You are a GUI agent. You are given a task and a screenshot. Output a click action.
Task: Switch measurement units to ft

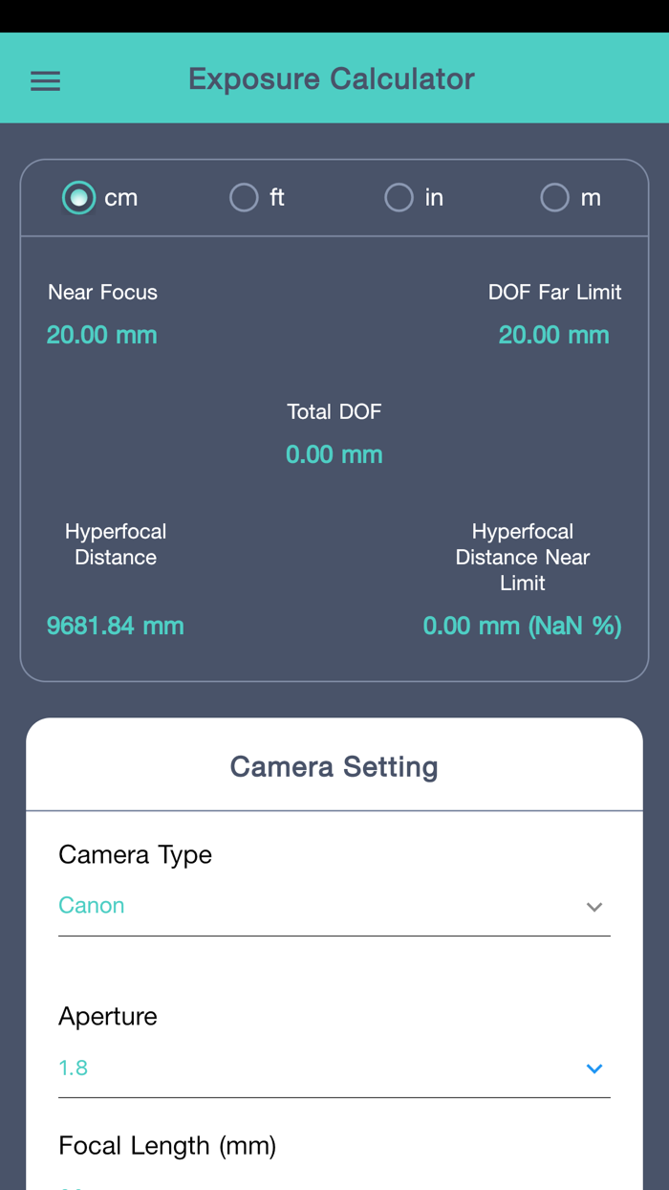(x=242, y=197)
